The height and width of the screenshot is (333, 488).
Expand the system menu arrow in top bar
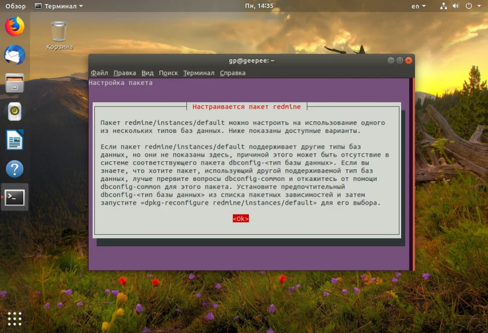479,6
